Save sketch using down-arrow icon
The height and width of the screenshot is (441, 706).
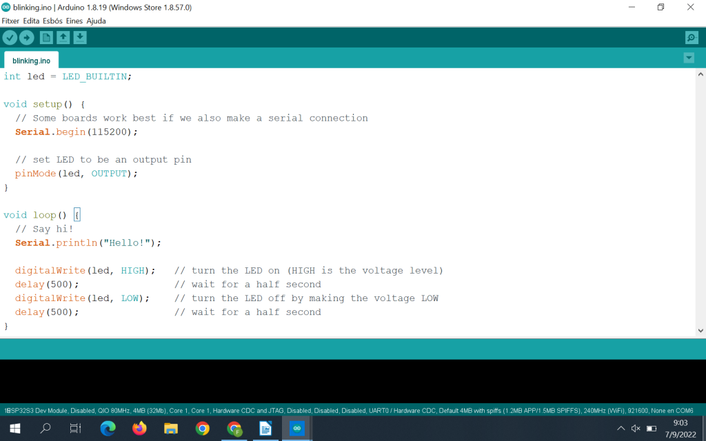[80, 38]
